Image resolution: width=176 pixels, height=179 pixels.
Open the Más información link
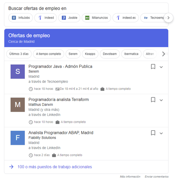coord(130,176)
